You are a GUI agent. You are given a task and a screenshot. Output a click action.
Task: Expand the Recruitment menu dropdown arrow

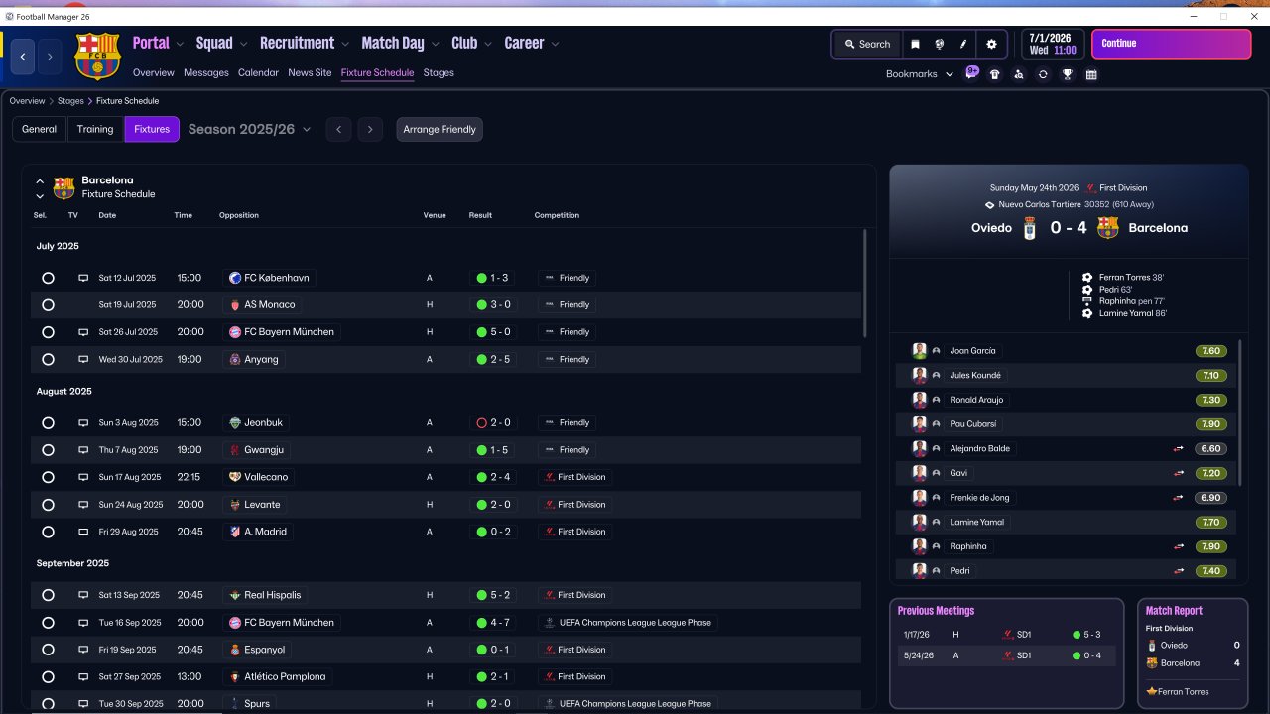click(x=345, y=44)
